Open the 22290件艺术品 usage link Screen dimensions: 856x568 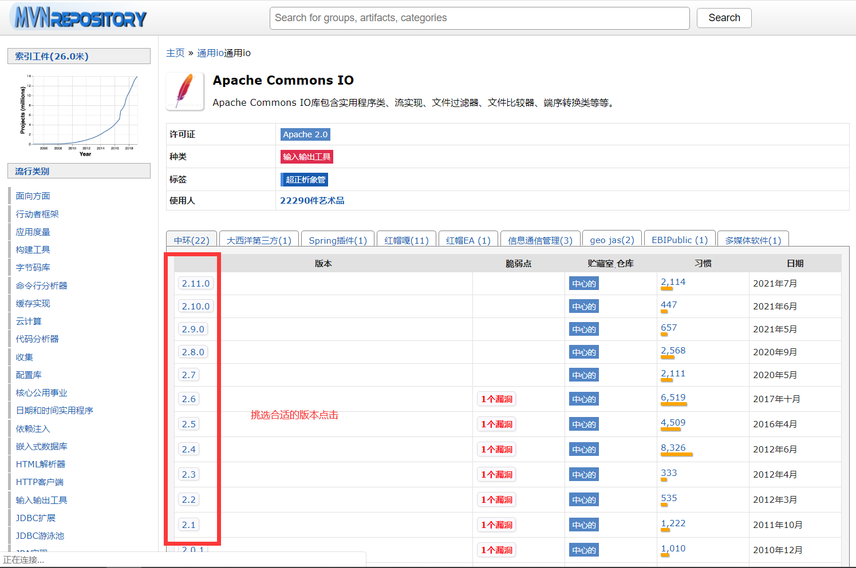coord(312,201)
